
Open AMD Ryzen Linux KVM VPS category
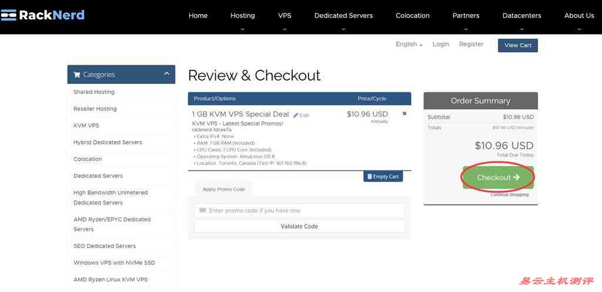click(x=111, y=279)
